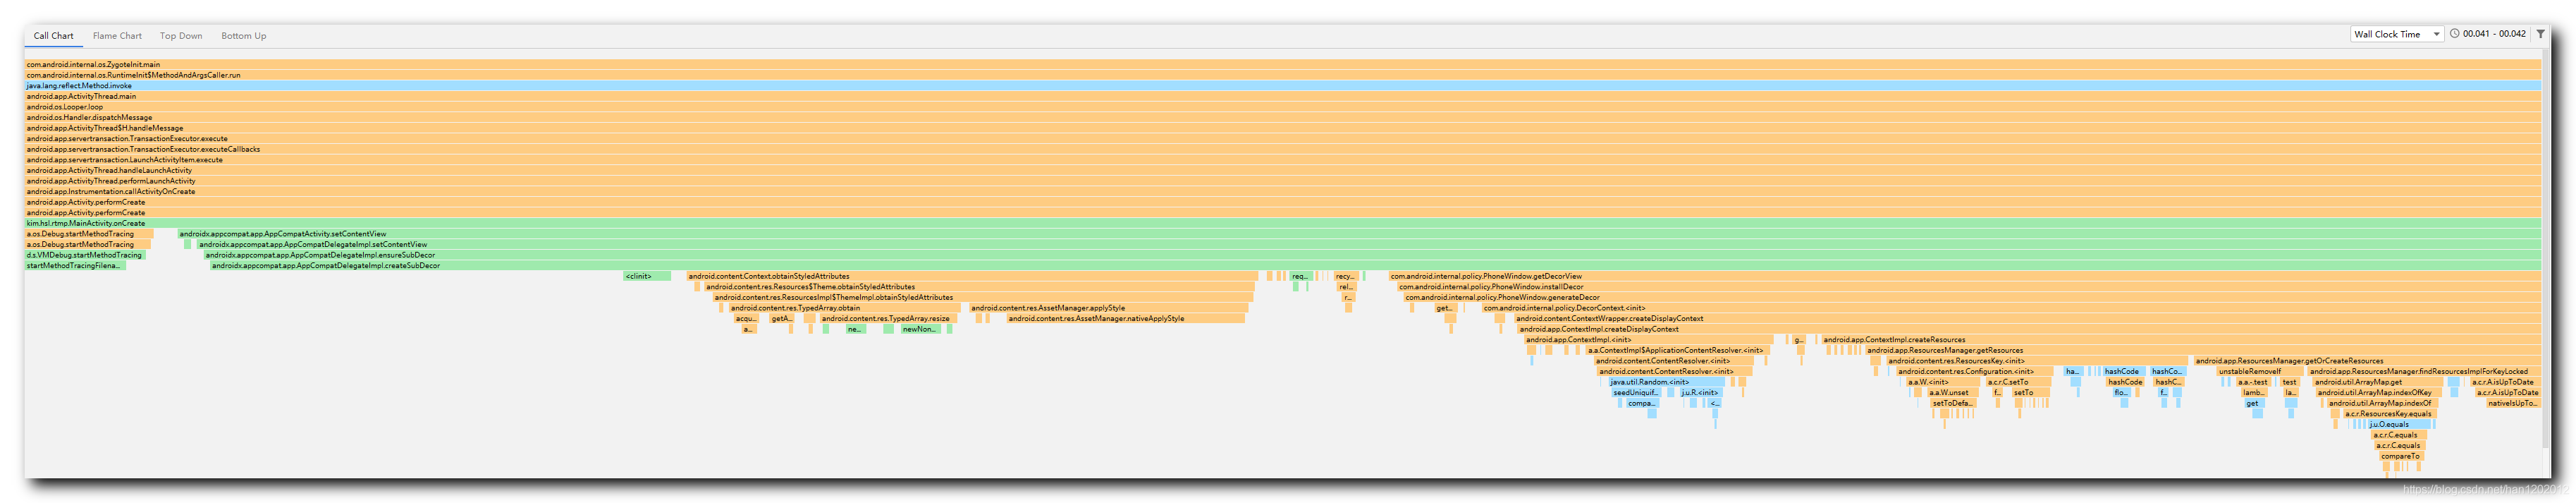Image resolution: width=2576 pixels, height=503 pixels.
Task: Click the java.util.Random.<init> blue bar
Action: click(1666, 382)
